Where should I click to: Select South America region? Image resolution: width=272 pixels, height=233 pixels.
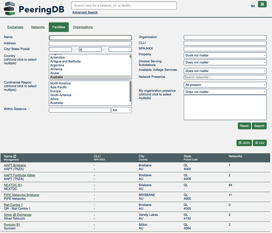tap(61, 95)
